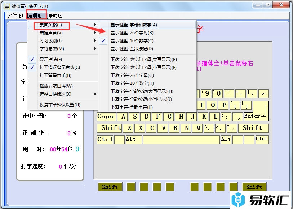Open the 文件(F) menu

tap(15, 16)
